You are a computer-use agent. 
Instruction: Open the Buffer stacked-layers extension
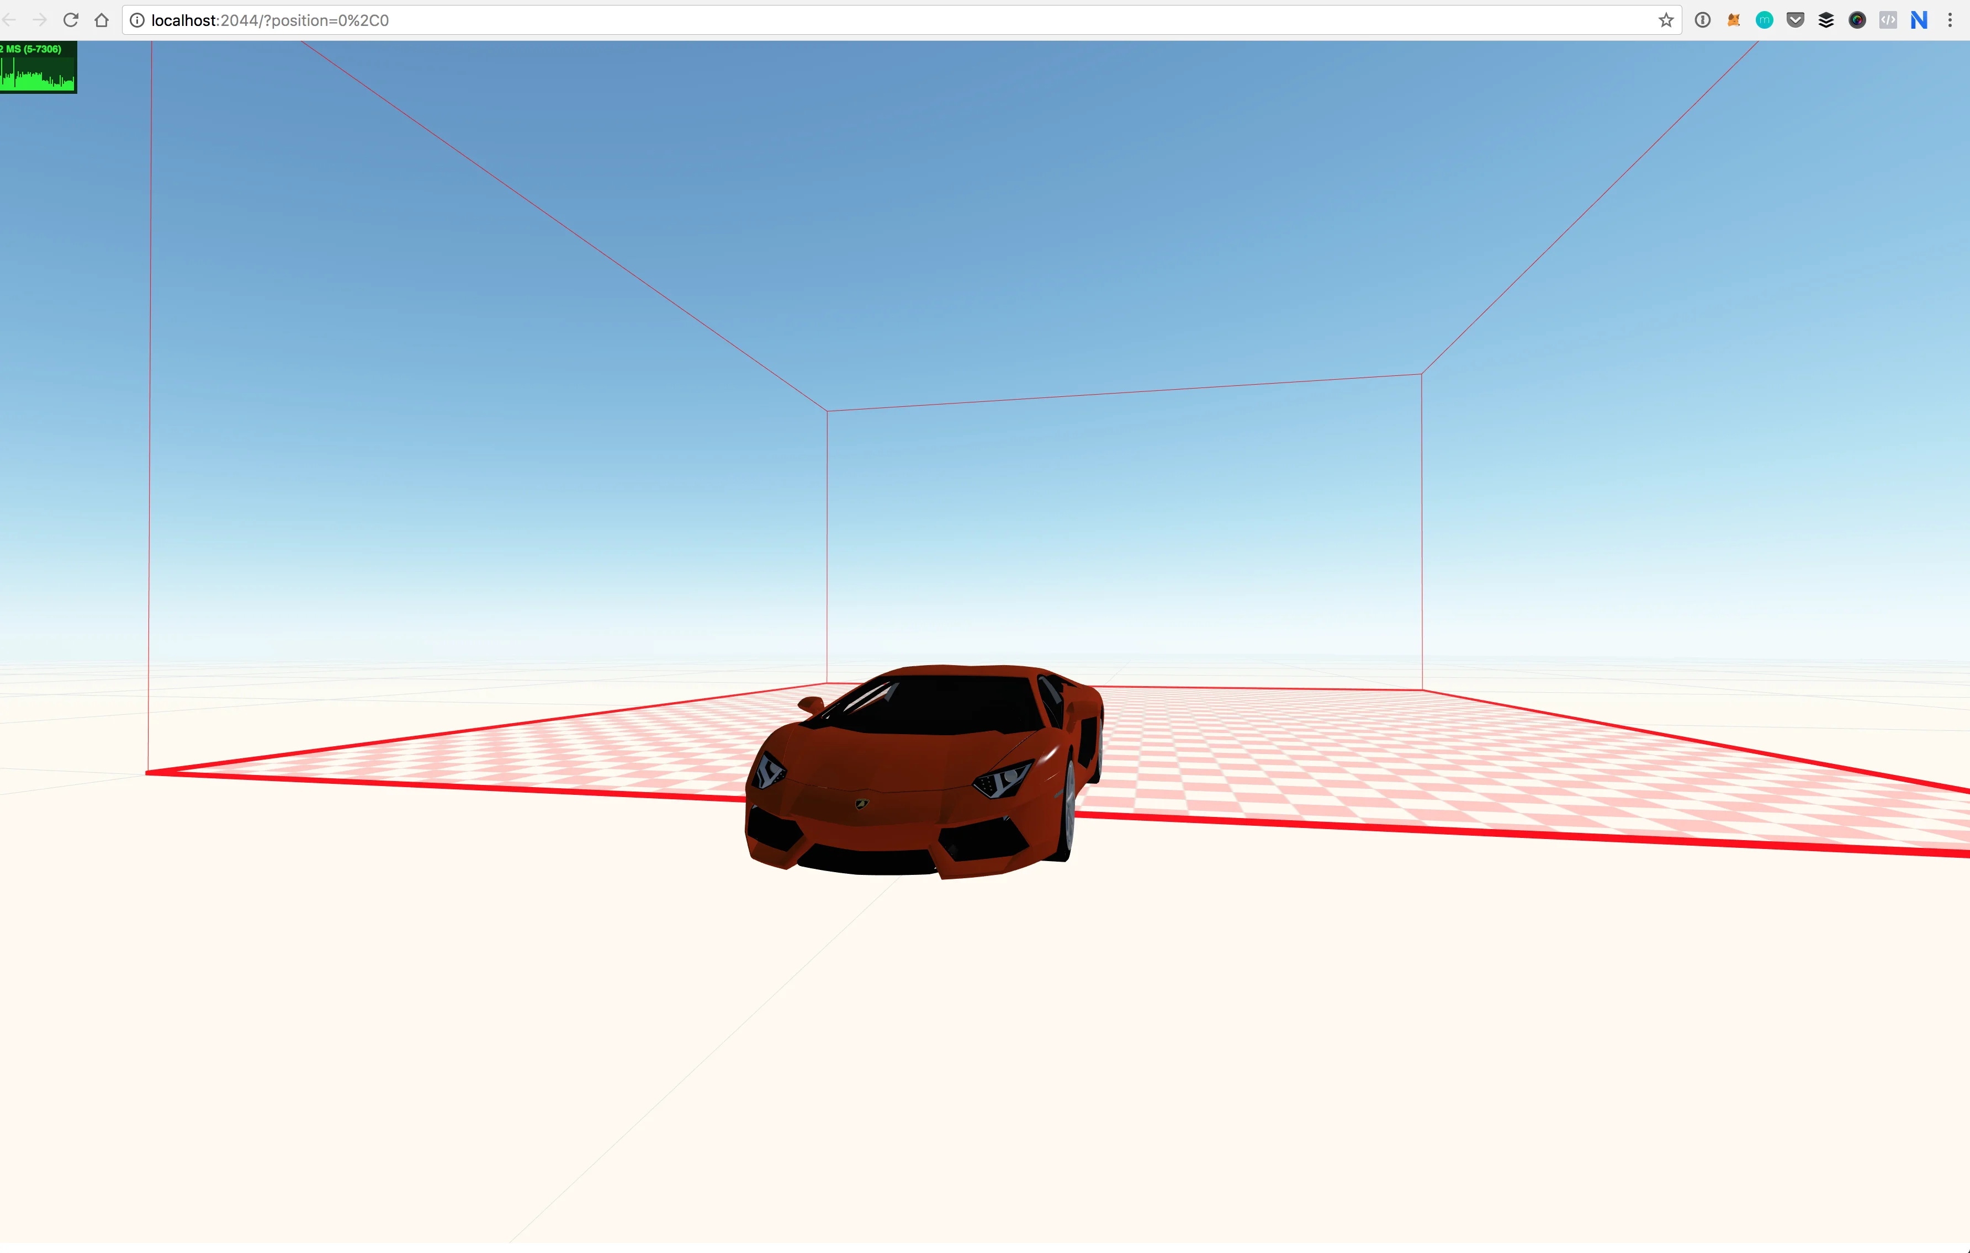(1826, 20)
